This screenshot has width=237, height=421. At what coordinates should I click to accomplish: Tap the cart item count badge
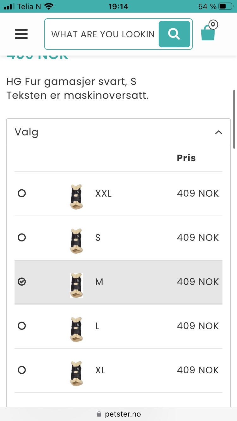click(x=213, y=24)
